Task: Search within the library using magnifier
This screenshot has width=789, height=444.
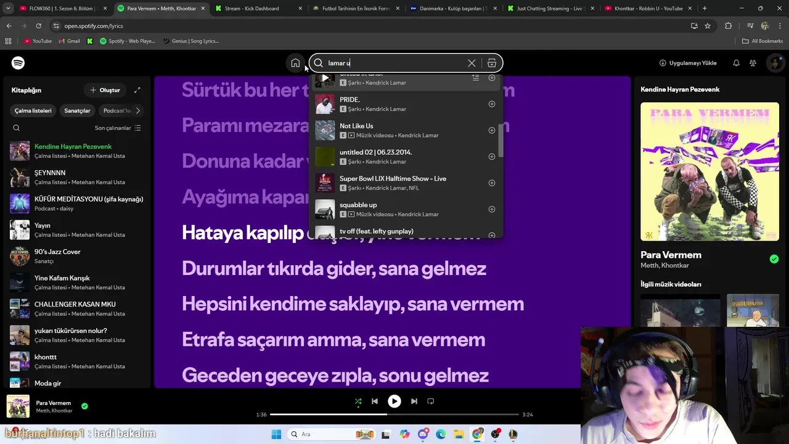Action: pos(17,128)
